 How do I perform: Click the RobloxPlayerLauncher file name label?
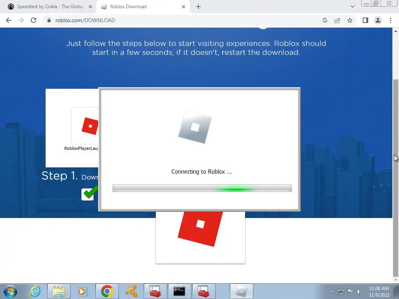tap(81, 148)
